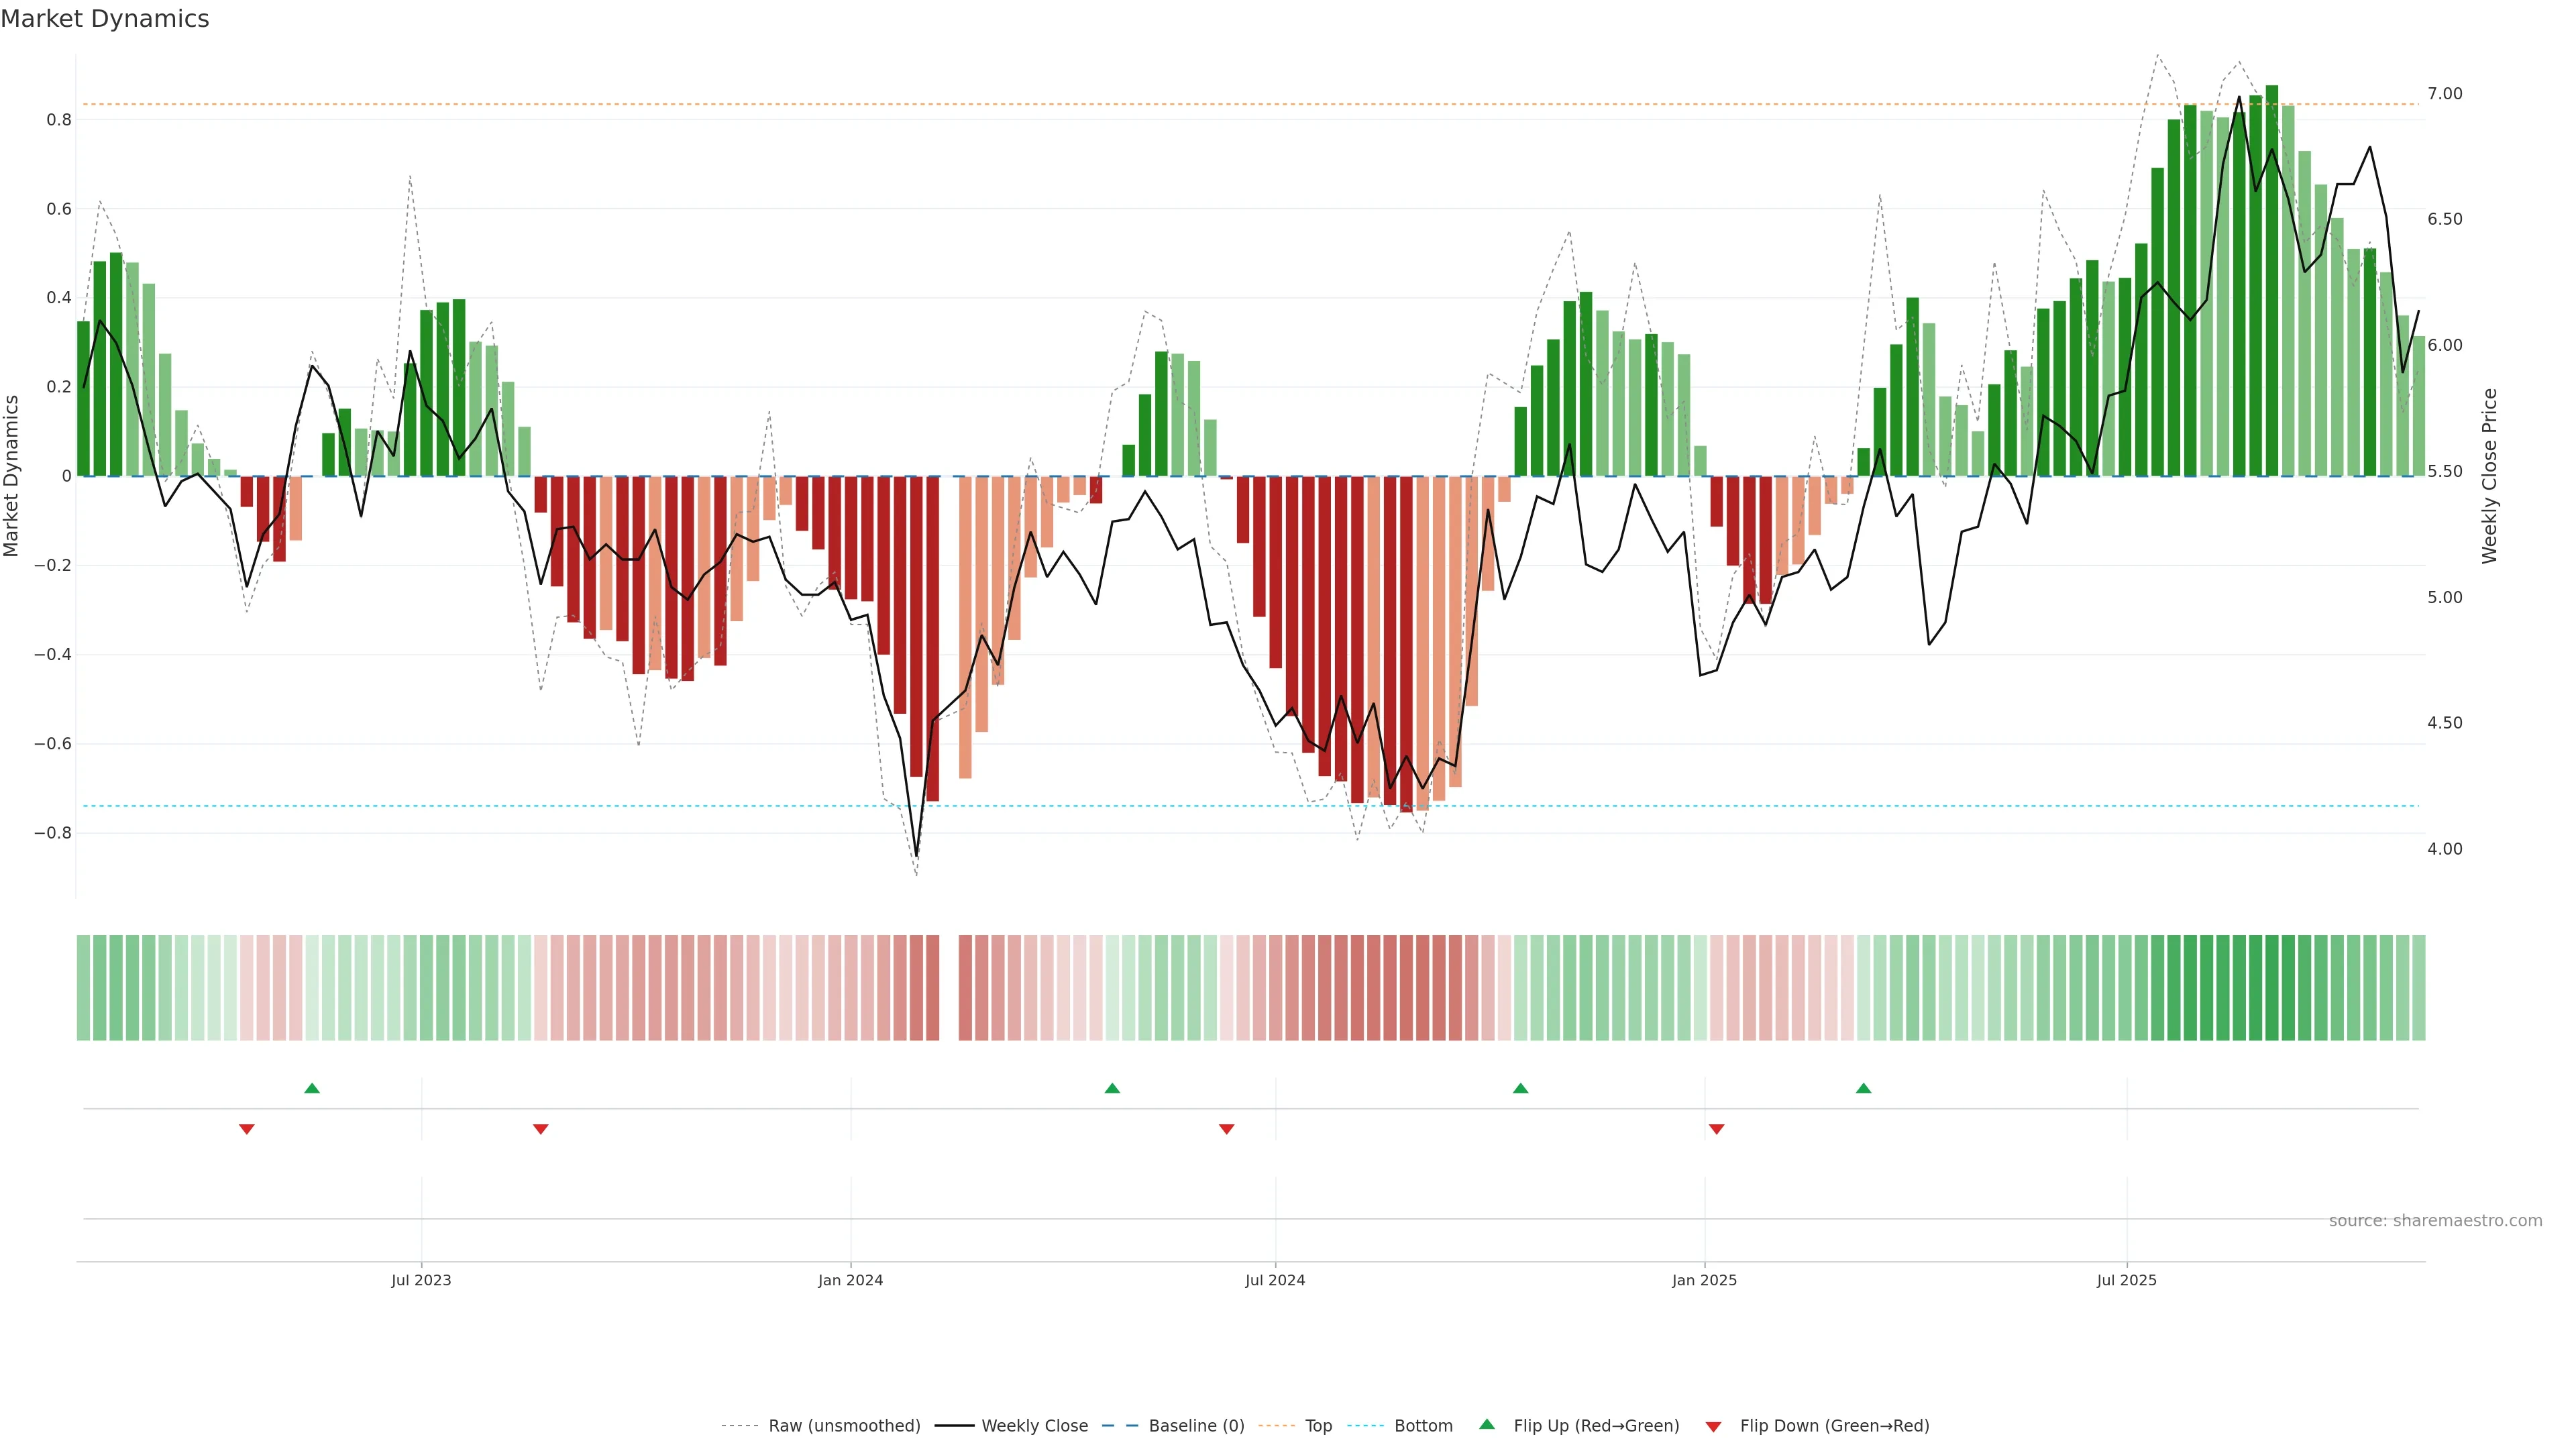Click the Weekly Close Price right axis title
2576x1449 pixels.
2489,476
